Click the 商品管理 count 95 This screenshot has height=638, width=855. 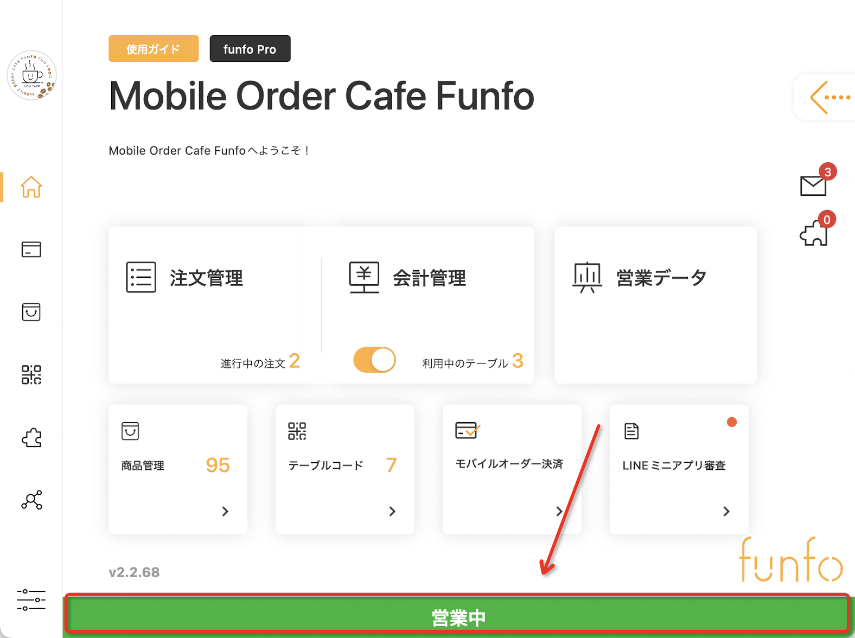[218, 465]
